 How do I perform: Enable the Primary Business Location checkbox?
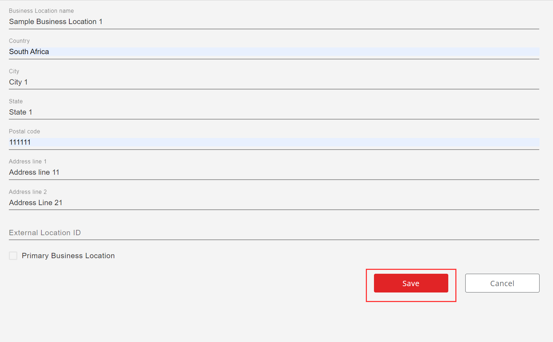(x=13, y=256)
